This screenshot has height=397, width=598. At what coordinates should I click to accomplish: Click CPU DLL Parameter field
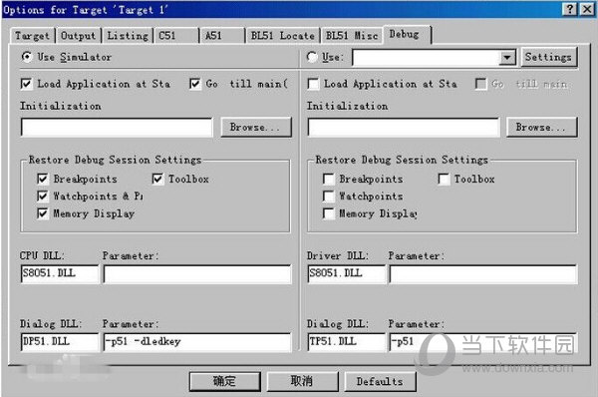click(x=197, y=273)
